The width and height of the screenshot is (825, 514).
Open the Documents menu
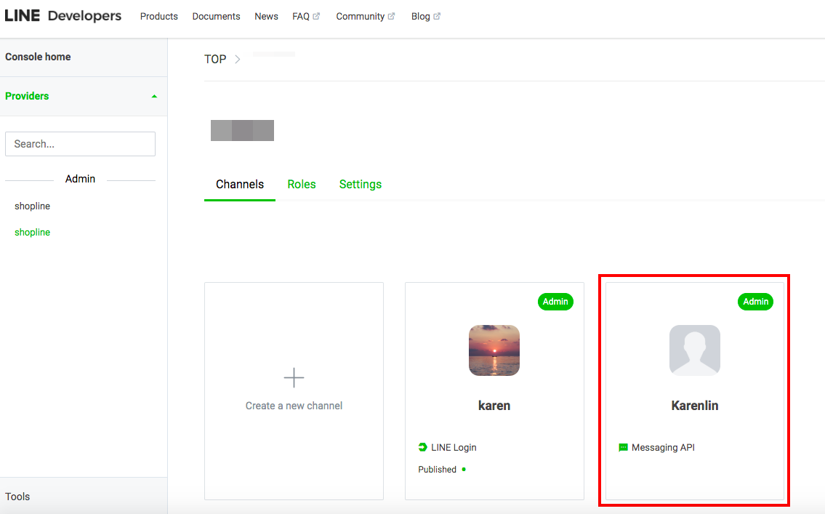[217, 16]
